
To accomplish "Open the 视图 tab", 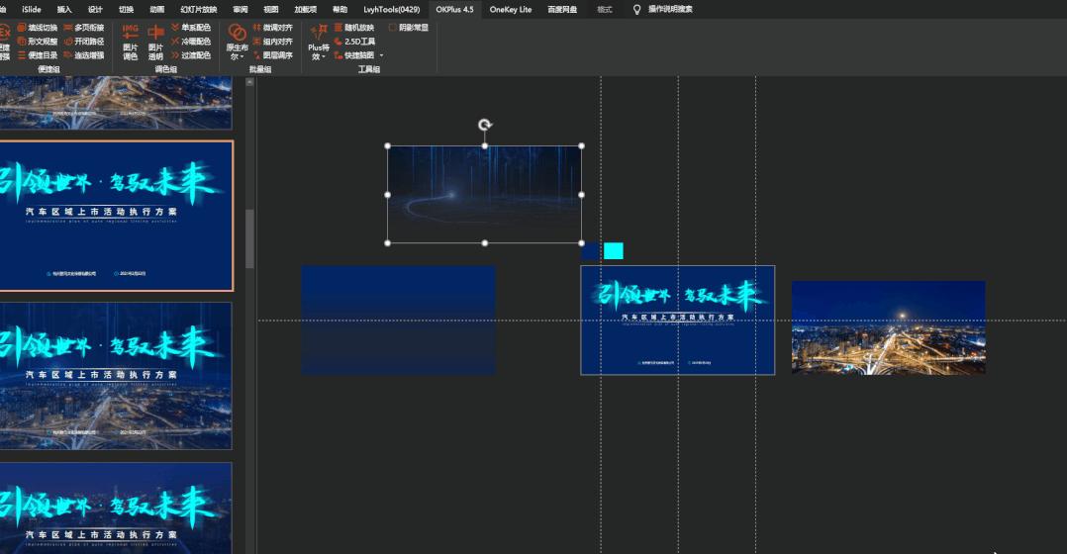I will pyautogui.click(x=271, y=10).
